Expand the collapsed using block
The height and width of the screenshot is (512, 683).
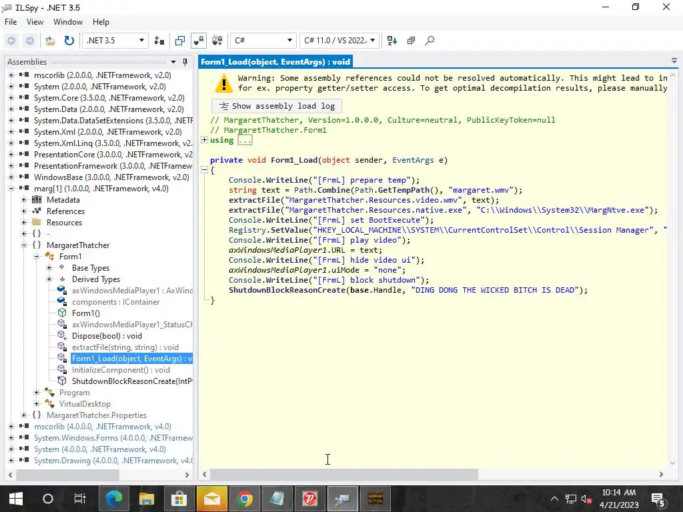point(204,140)
